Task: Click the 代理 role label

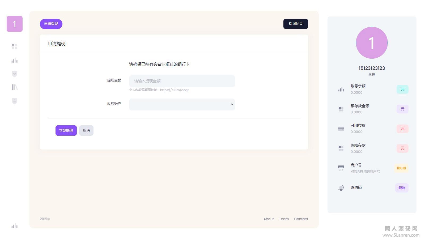Action: point(372,75)
